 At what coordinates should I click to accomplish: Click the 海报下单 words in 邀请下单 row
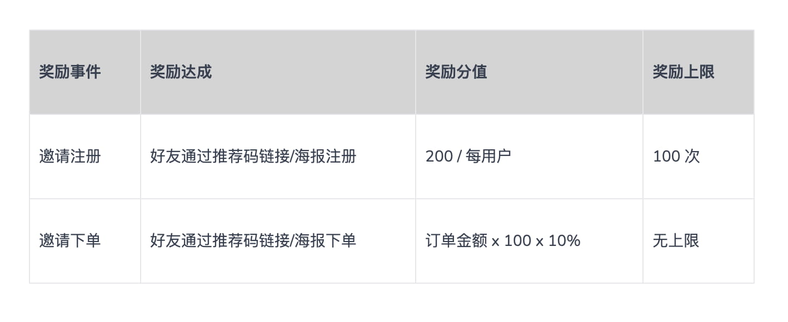(325, 241)
